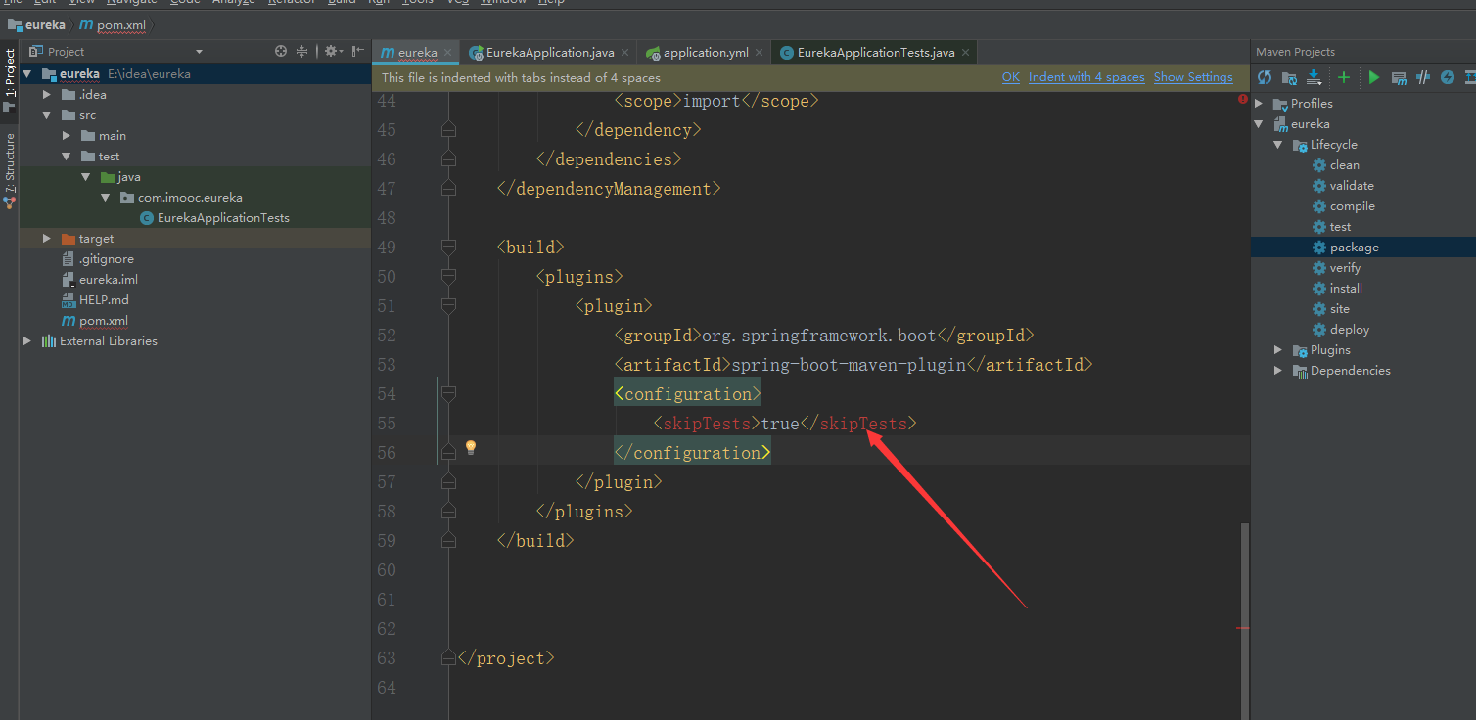The image size is (1476, 720).
Task: Click red error stripe mark near line 62
Action: click(1243, 628)
